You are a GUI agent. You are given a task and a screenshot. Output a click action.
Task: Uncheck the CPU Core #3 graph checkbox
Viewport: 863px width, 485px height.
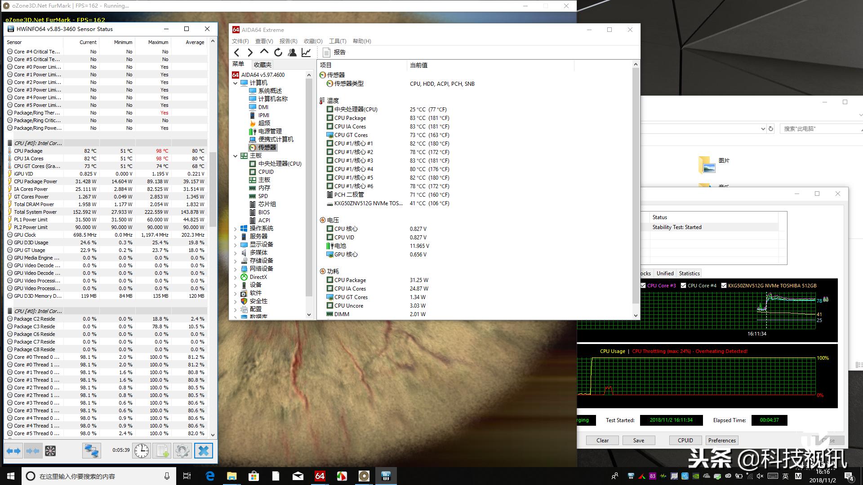point(642,285)
